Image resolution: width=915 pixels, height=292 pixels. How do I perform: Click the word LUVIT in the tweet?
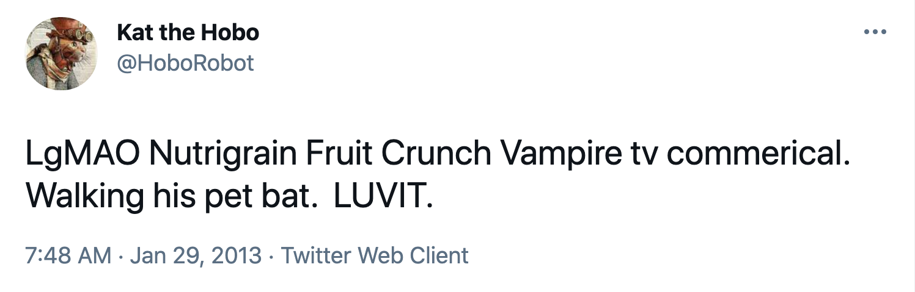(383, 196)
